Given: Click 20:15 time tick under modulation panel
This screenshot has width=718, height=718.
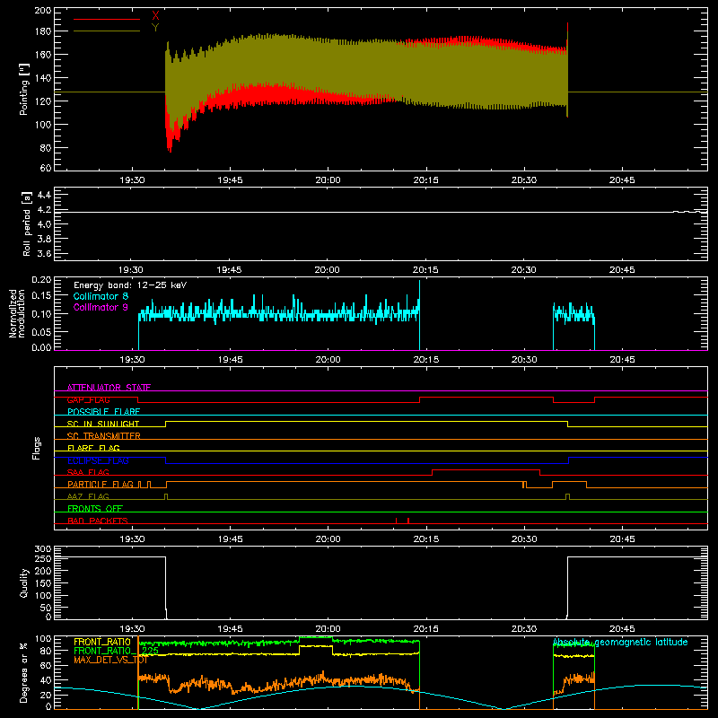Looking at the screenshot, I should (x=425, y=360).
